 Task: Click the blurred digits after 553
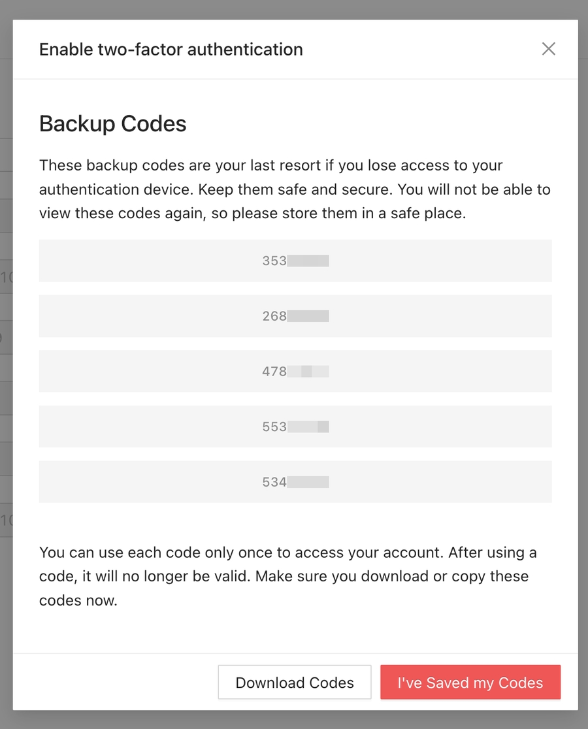coord(308,427)
